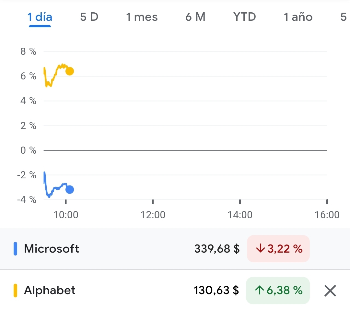Switch to the 1 mes tab
The width and height of the screenshot is (350, 310).
(142, 17)
